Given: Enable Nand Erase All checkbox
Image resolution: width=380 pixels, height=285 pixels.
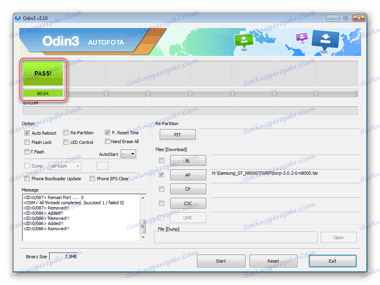Looking at the screenshot, I should coord(107,141).
